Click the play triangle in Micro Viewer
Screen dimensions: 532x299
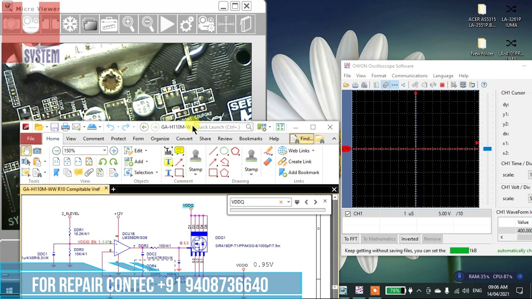point(167,24)
